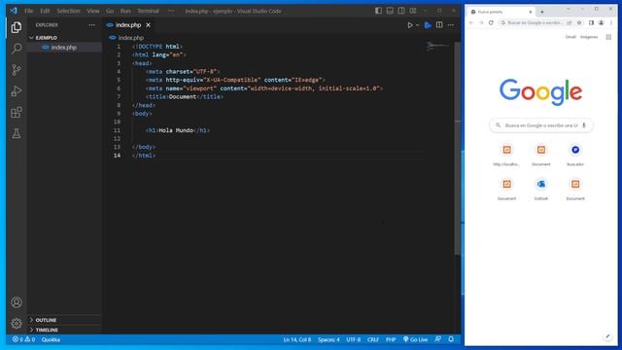Open index.php in the Explorer tree

pyautogui.click(x=64, y=48)
